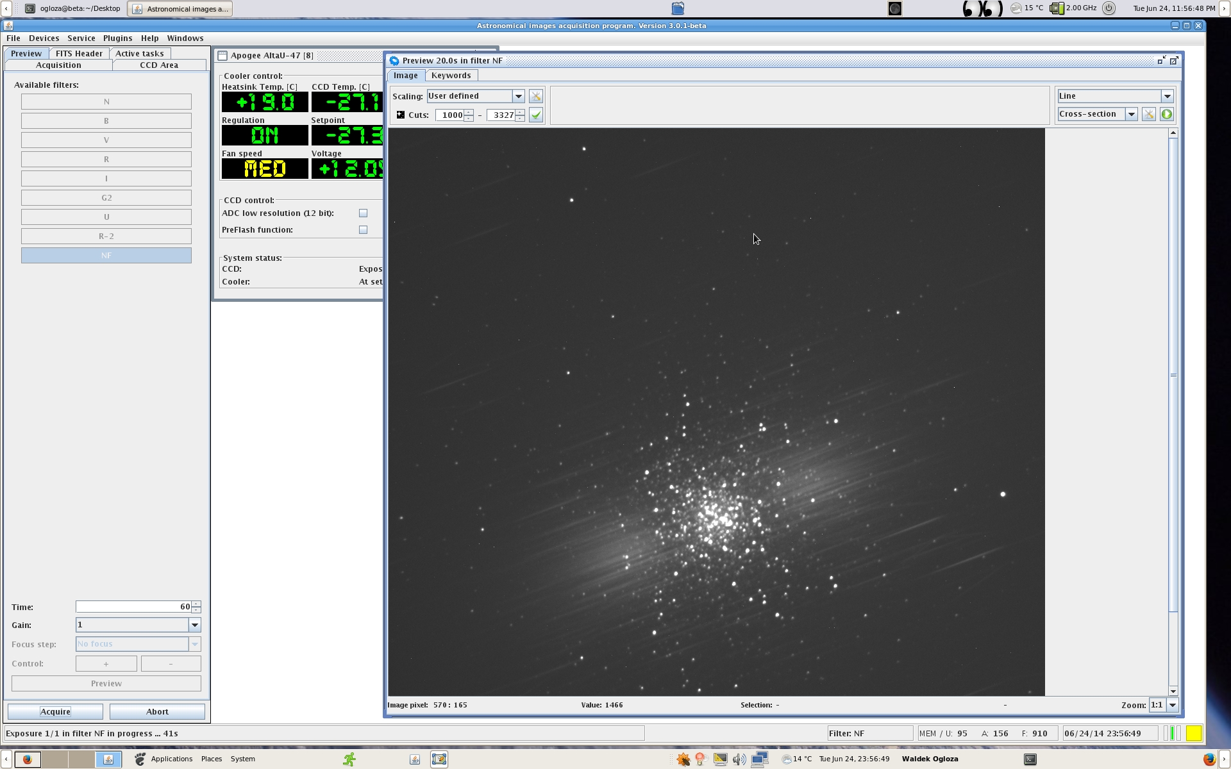Viewport: 1231px width, 769px height.
Task: Click the yellow status indicator square
Action: point(1193,734)
